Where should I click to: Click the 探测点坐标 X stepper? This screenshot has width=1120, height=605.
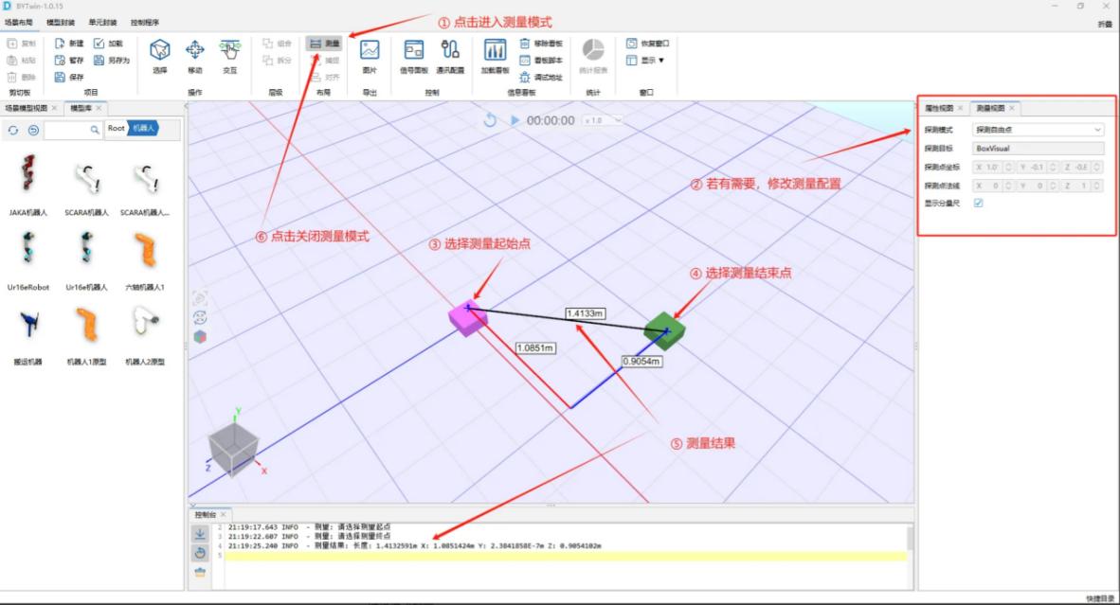coord(1008,167)
